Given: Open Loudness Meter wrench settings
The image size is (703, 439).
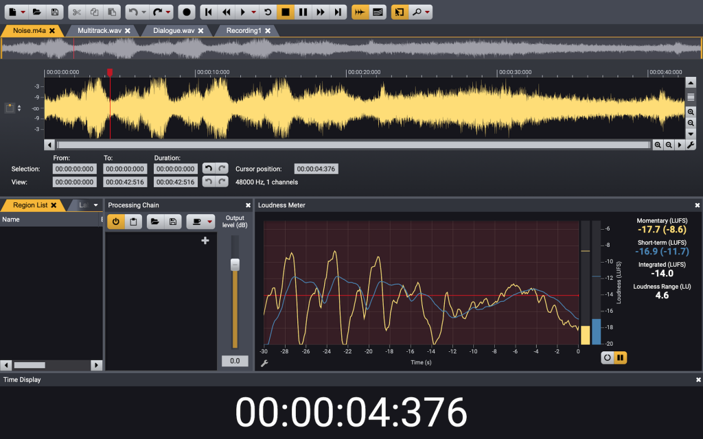Looking at the screenshot, I should (264, 364).
